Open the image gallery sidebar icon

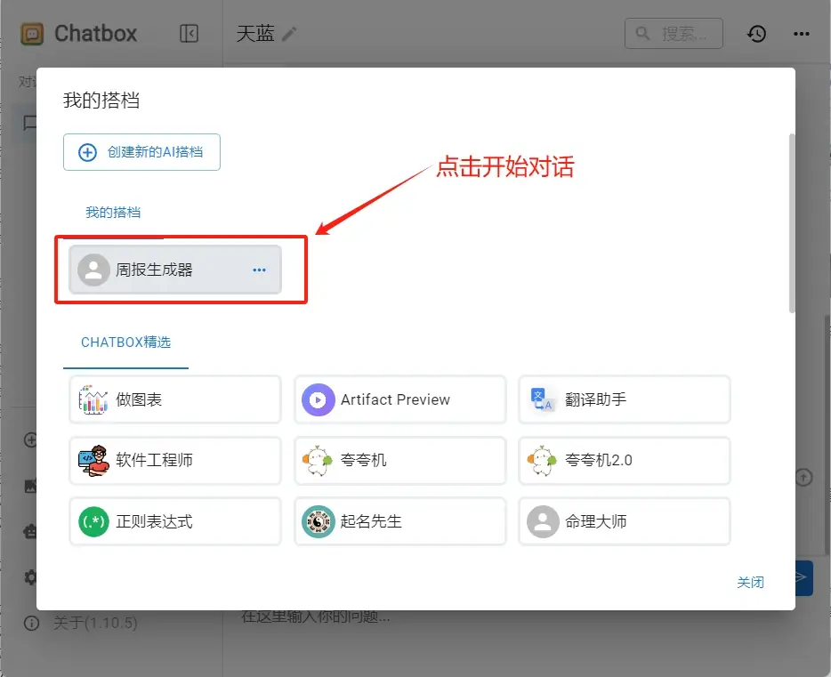[x=29, y=485]
